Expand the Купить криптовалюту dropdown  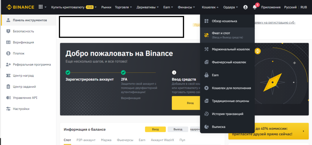click(95, 7)
